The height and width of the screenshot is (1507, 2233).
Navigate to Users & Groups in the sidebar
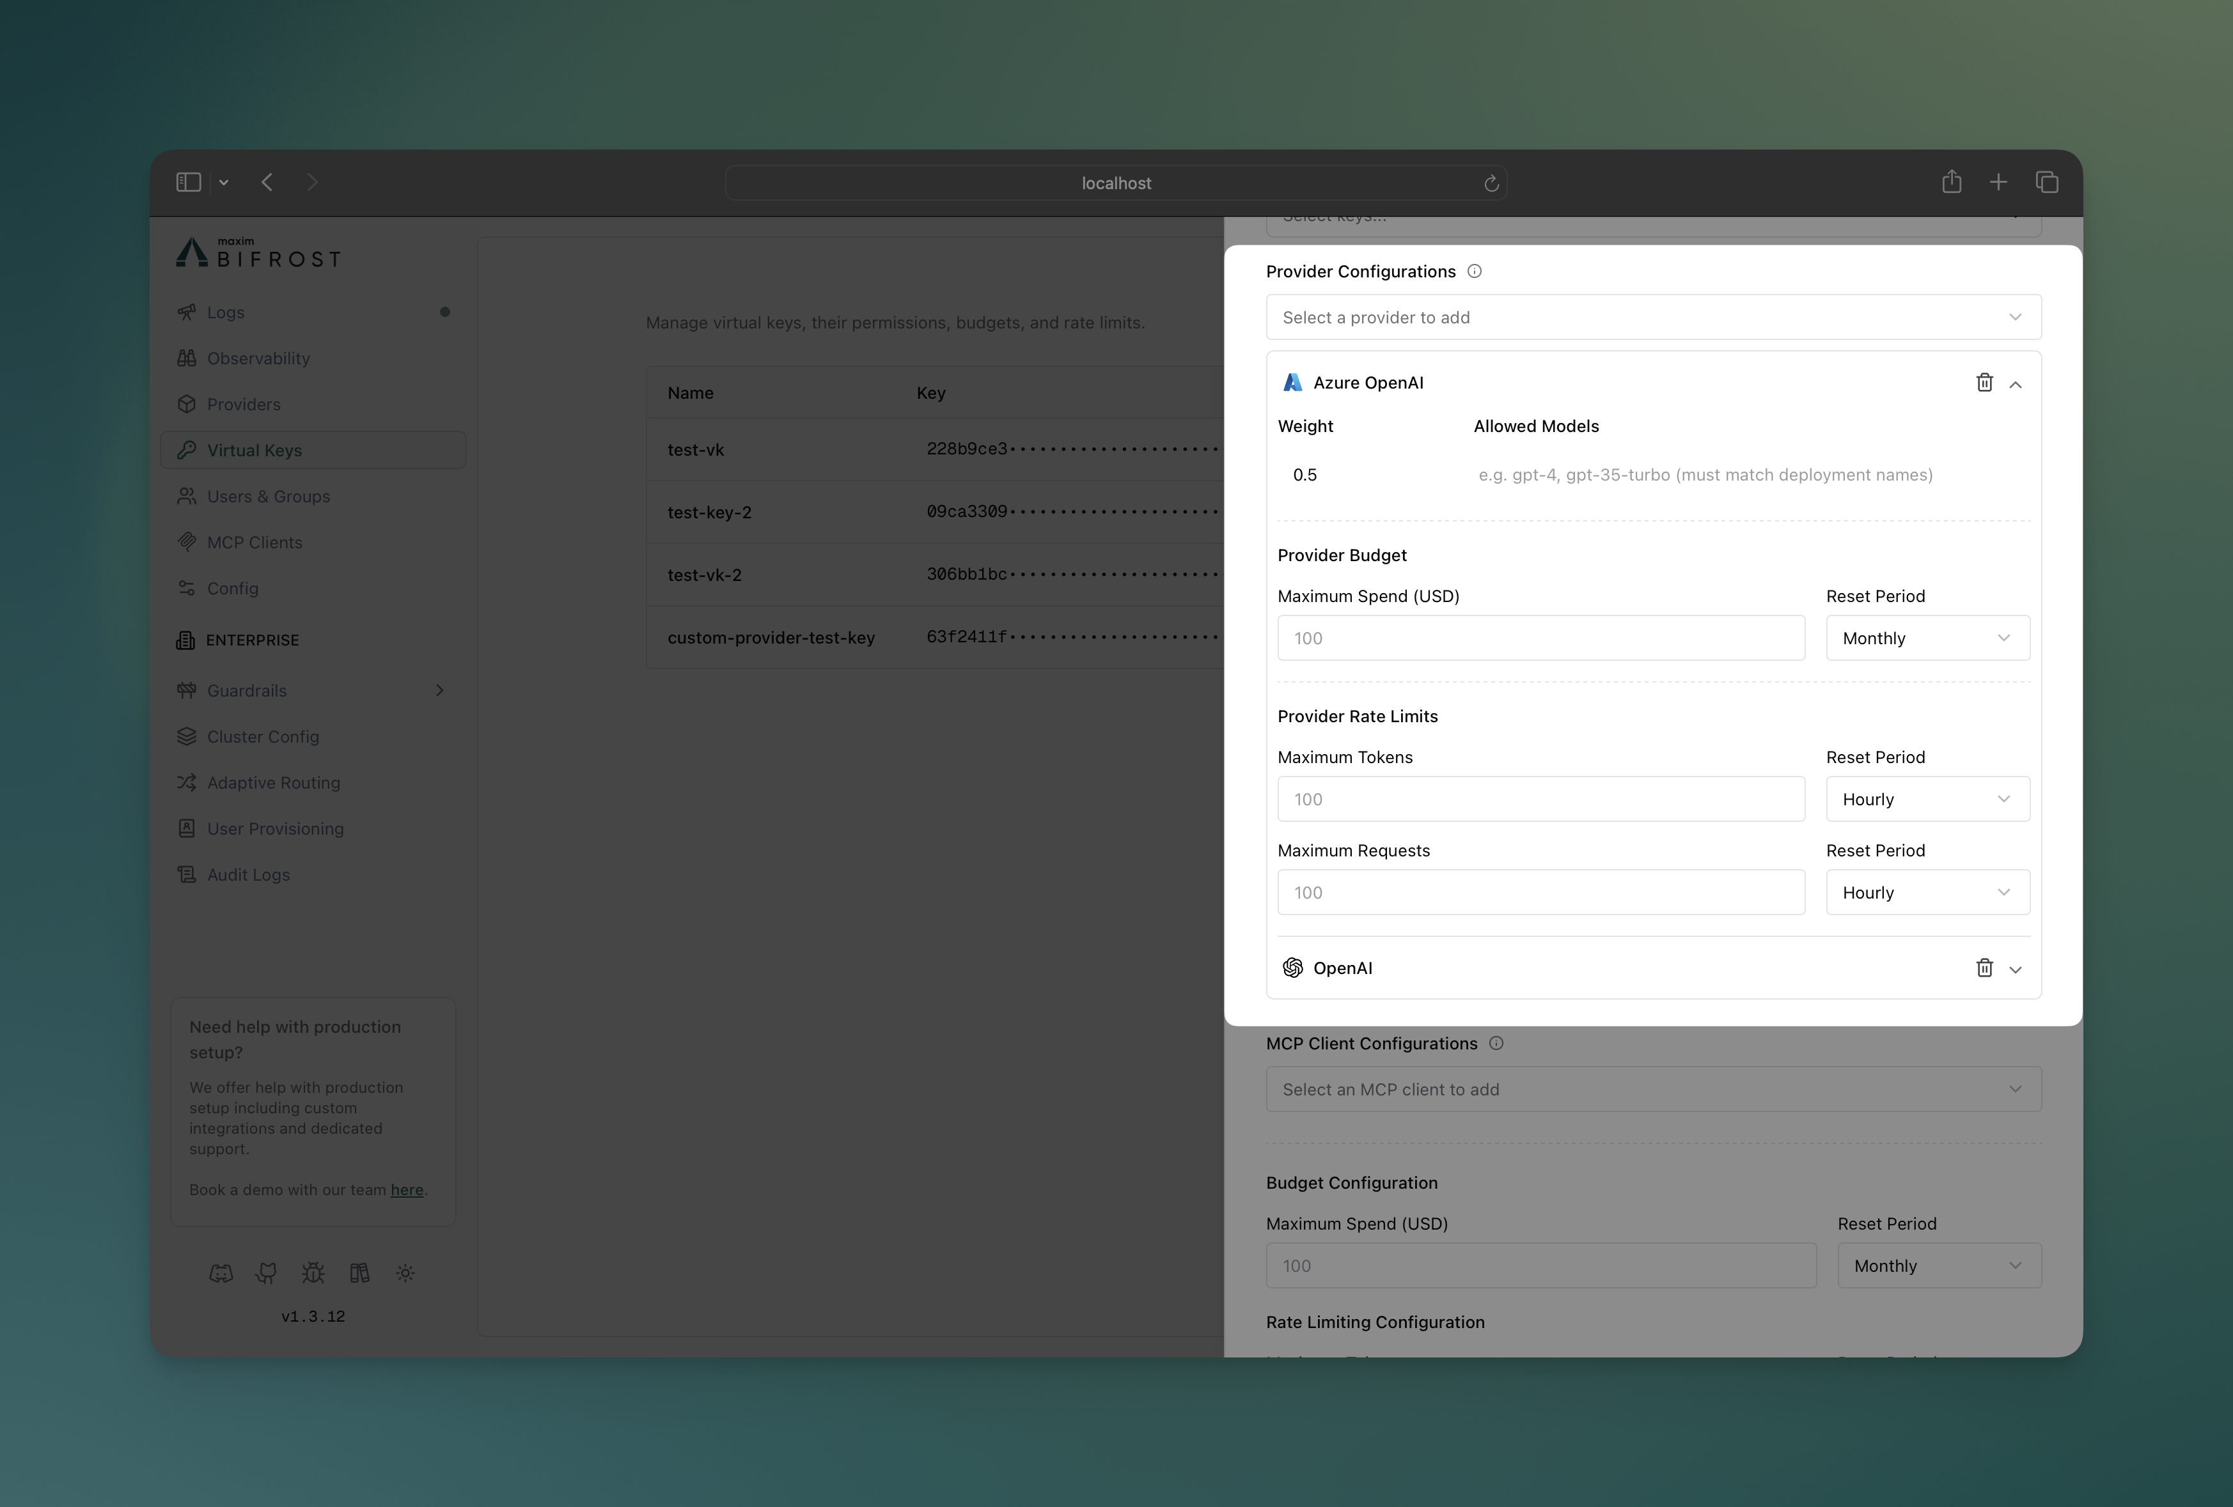[269, 495]
